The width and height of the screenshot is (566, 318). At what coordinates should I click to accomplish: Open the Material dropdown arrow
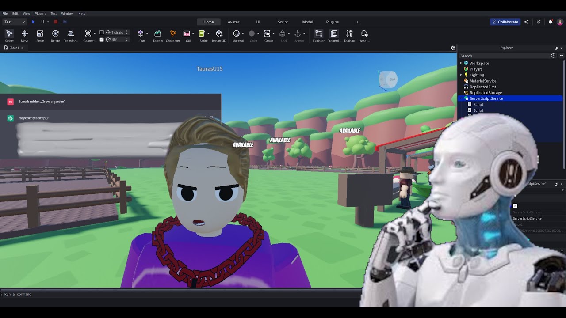pos(243,34)
